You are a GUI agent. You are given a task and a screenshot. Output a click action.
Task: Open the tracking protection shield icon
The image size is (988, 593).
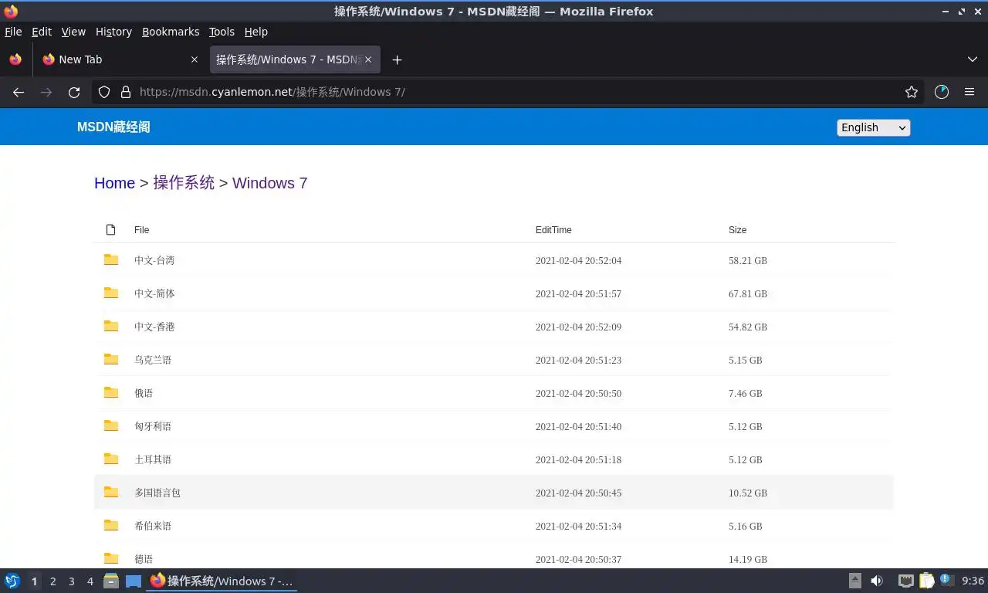[104, 92]
